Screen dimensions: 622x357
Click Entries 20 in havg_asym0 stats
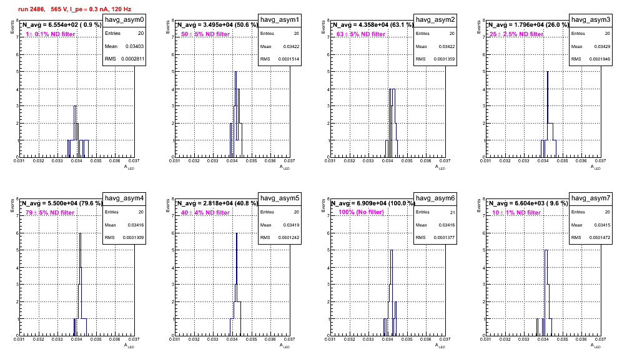point(124,33)
